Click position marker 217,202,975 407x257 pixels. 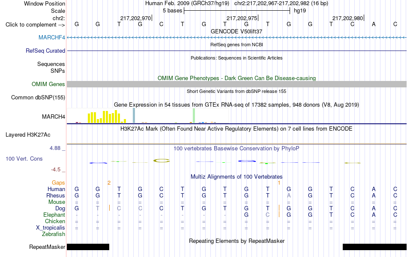(x=242, y=18)
